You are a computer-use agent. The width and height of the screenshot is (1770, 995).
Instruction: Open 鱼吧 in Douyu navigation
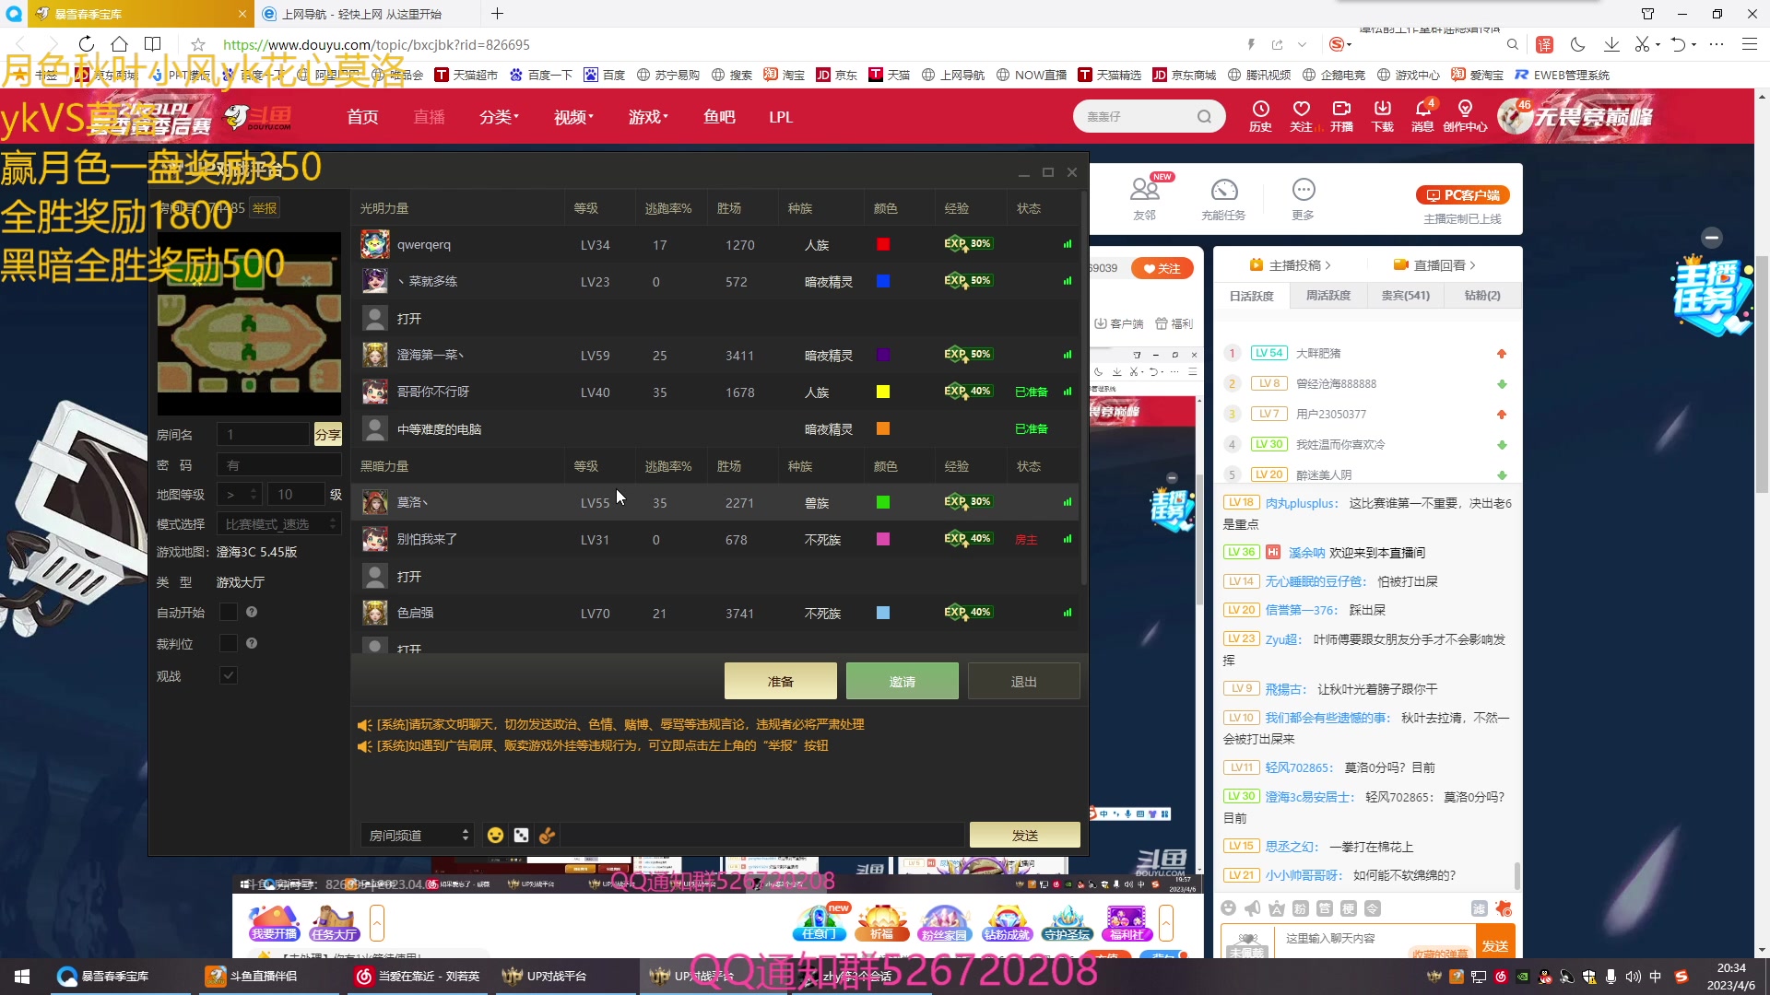719,117
